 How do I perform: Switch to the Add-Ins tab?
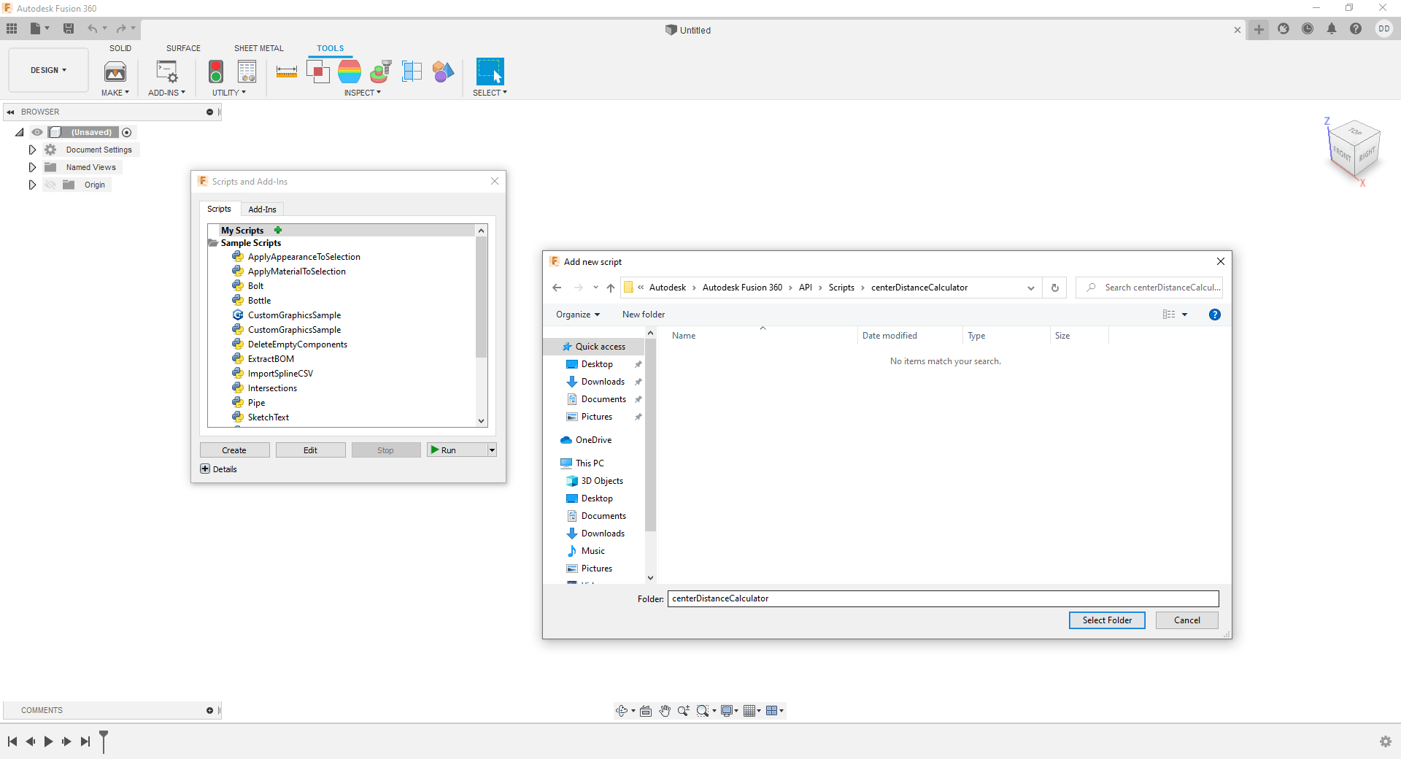262,209
